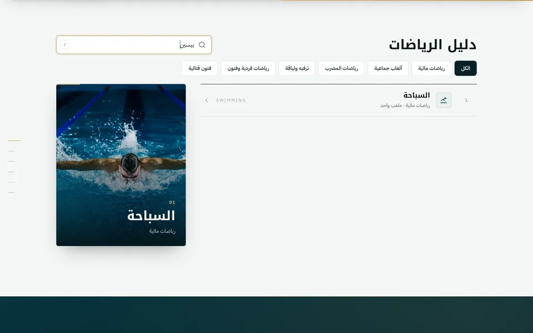Screen dimensions: 533x333
Task: Focus the search field containing بيسين
Action: tap(134, 45)
